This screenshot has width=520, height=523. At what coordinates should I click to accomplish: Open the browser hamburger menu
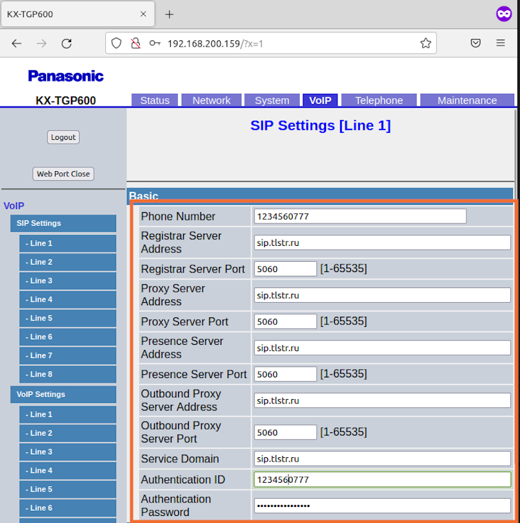500,43
